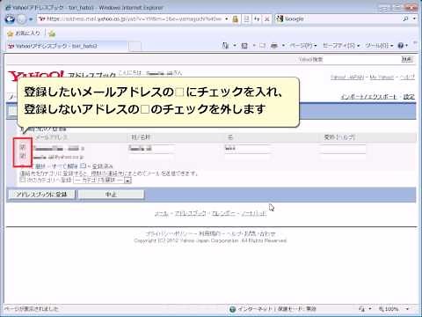Refresh the page with the refresh icon
The width and height of the screenshot is (422, 317).
point(257,19)
